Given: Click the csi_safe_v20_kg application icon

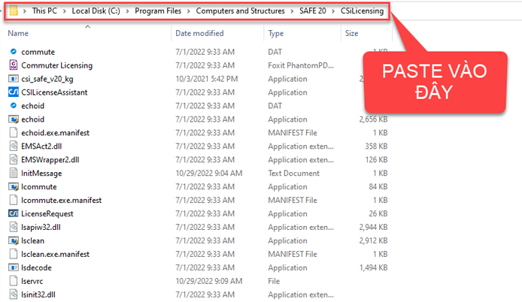Looking at the screenshot, I should point(14,79).
